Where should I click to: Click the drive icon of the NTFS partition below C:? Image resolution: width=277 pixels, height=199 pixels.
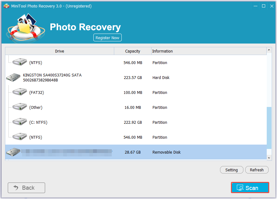pos(20,137)
